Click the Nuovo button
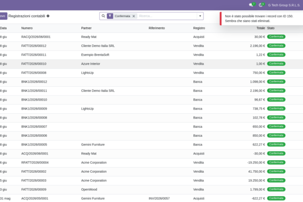This screenshot has height=202, width=303. (4, 16)
